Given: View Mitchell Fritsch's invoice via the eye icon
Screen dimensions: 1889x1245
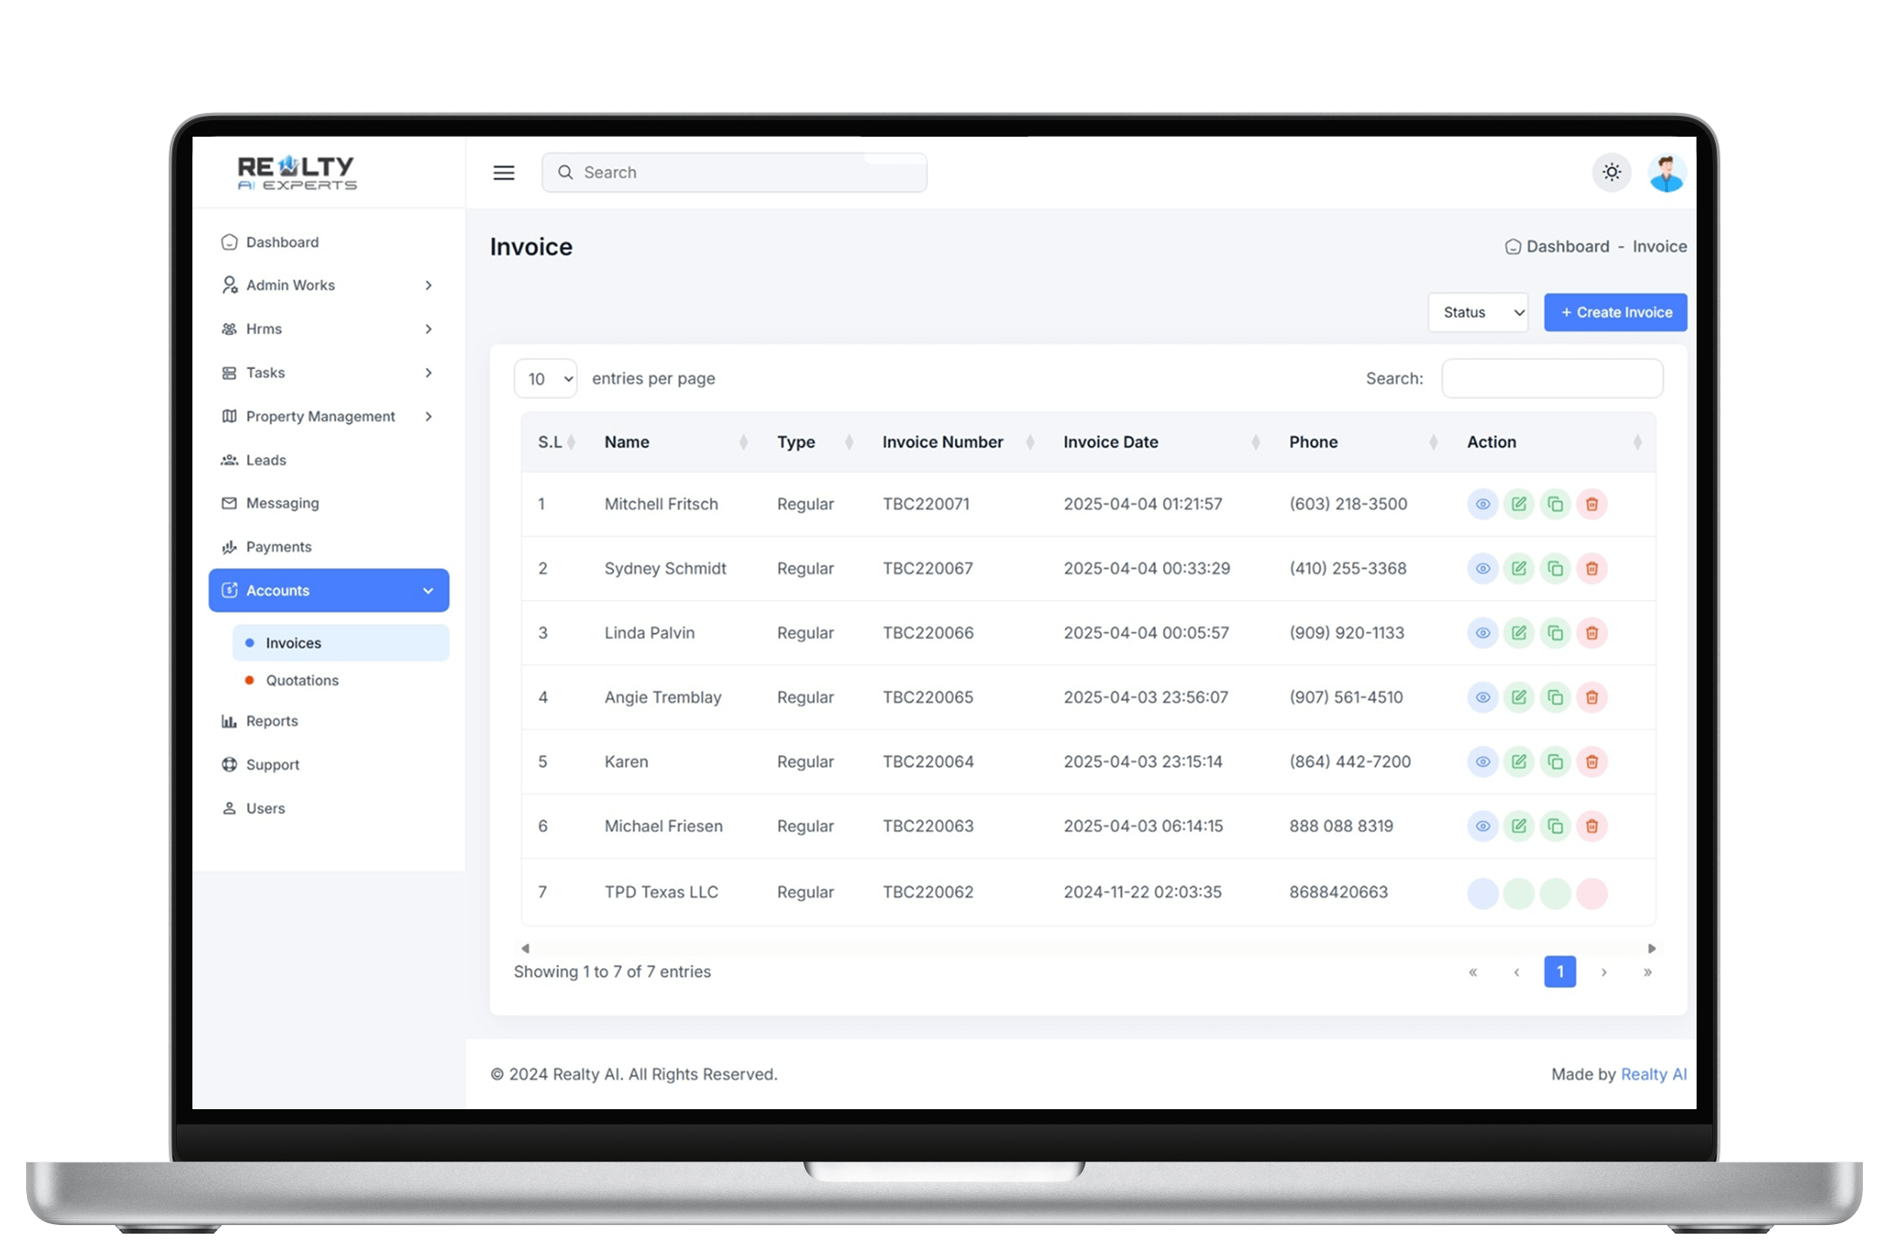Looking at the screenshot, I should pyautogui.click(x=1482, y=504).
